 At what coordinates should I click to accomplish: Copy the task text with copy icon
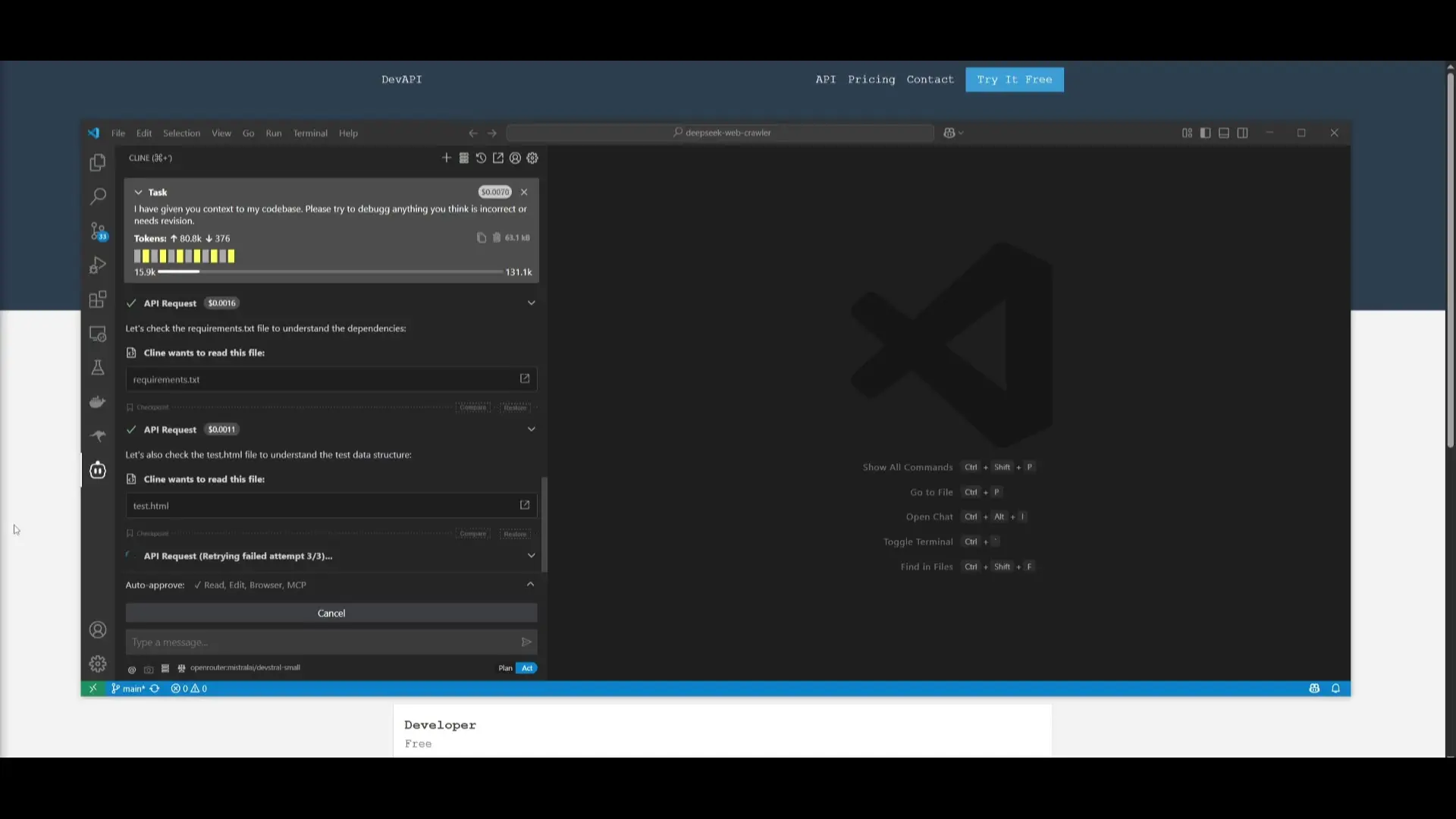tap(482, 238)
